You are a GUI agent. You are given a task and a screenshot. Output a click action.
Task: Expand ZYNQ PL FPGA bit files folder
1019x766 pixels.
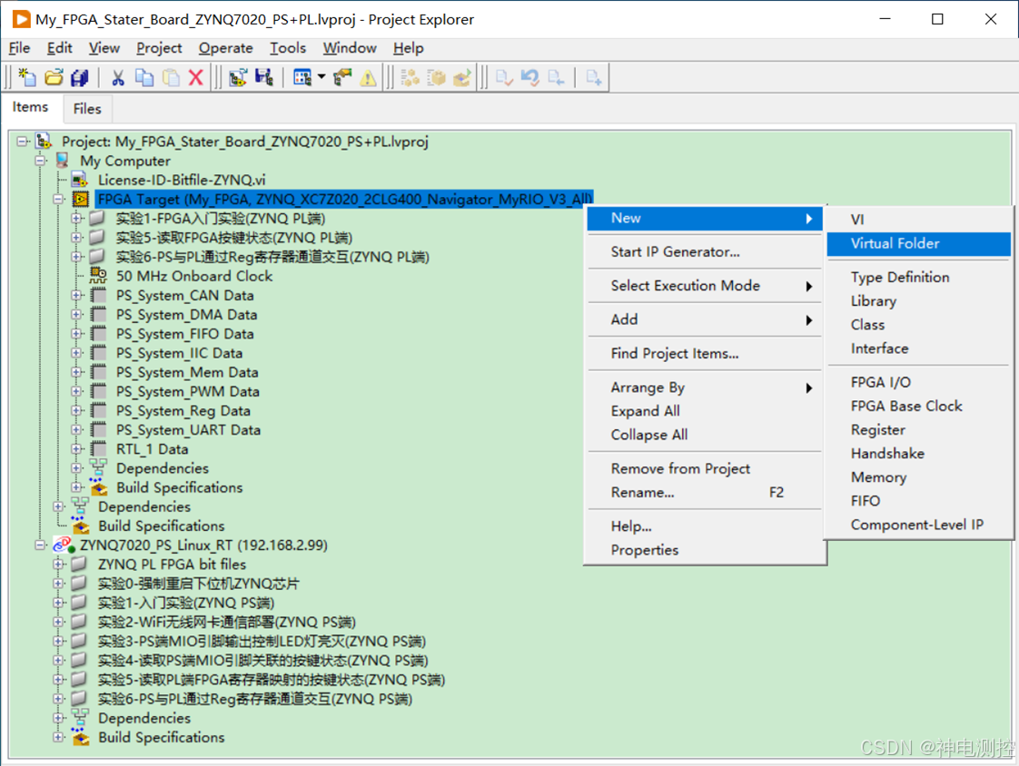tap(58, 564)
